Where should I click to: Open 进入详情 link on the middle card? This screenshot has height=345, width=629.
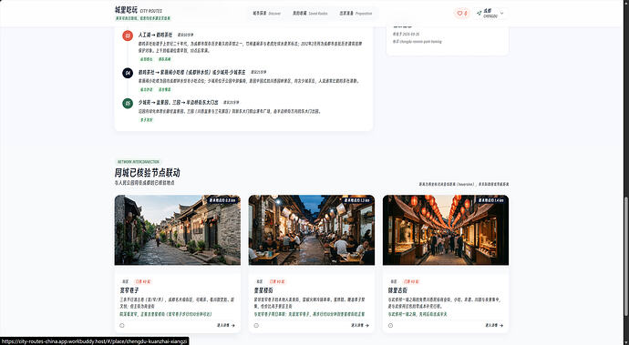pyautogui.click(x=360, y=325)
